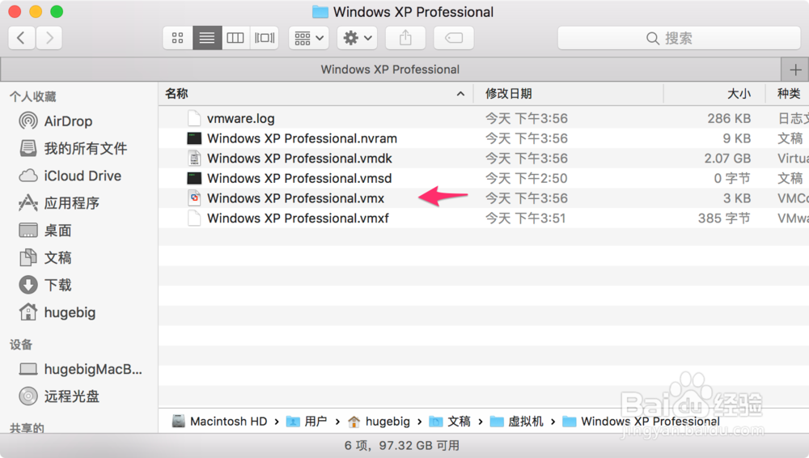The width and height of the screenshot is (809, 458).
Task: Go to 用户 in path bar
Action: click(307, 422)
